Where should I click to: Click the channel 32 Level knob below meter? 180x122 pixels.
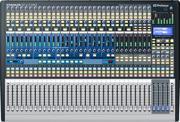pos(149,51)
